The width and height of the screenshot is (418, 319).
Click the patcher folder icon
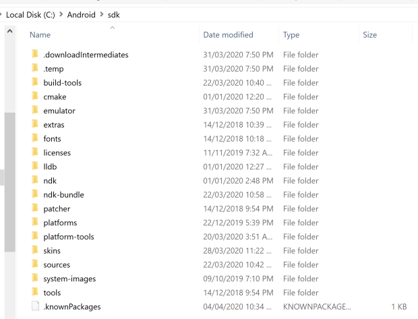35,208
